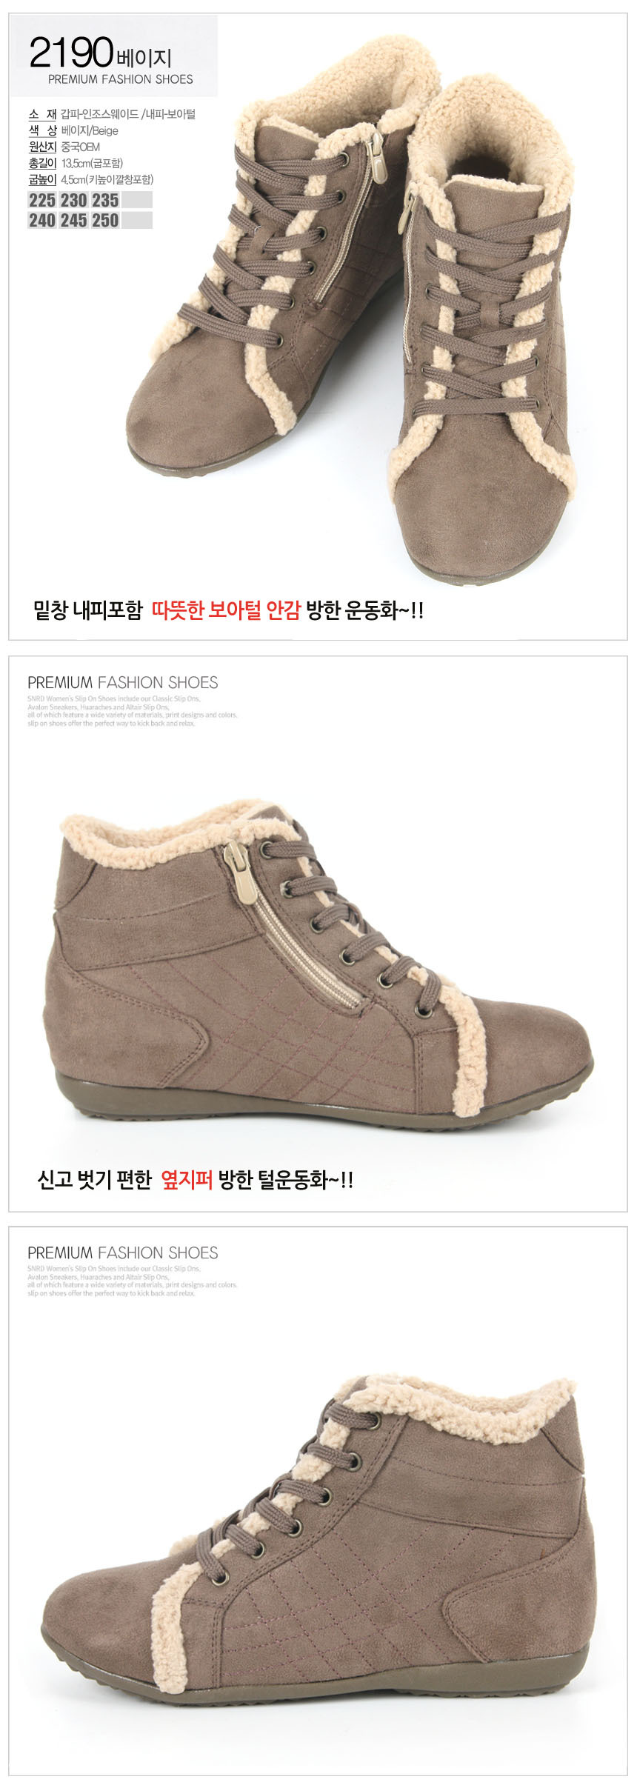The image size is (637, 1788).
Task: Click the 굽높이 heel height label
Action: click(42, 179)
